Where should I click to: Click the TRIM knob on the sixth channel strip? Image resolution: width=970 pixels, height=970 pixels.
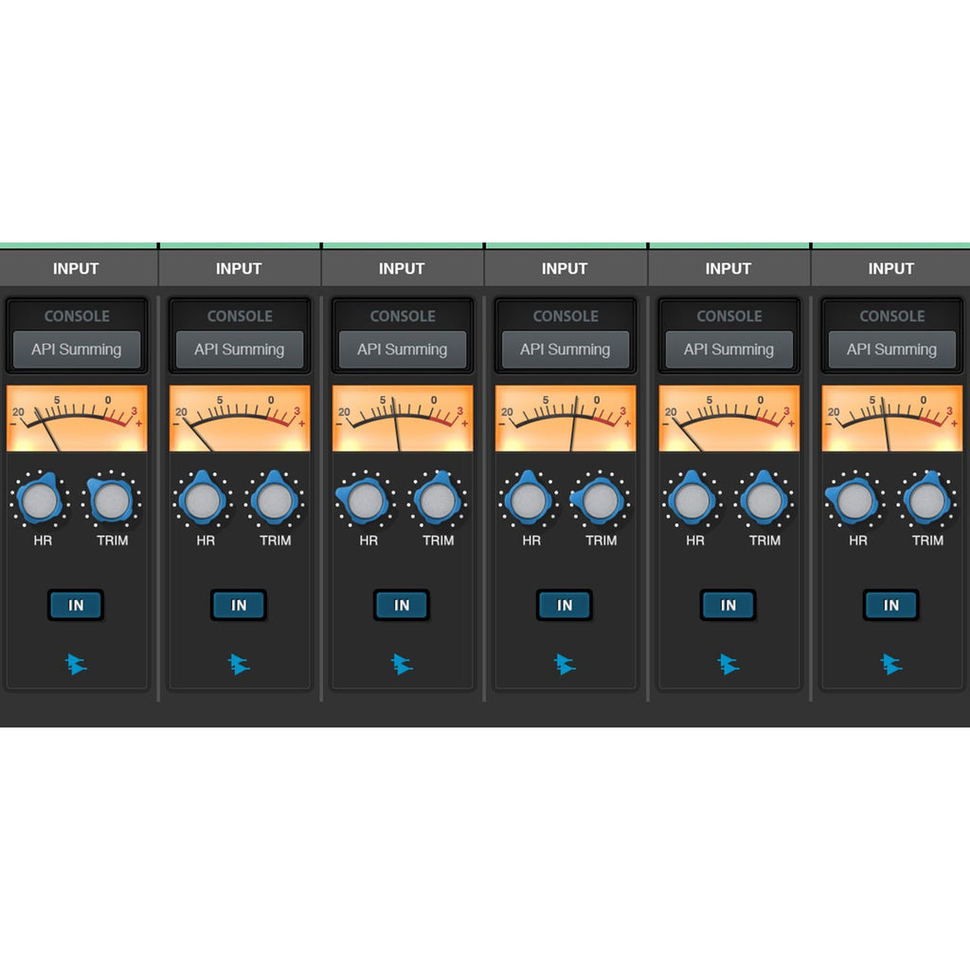(x=927, y=500)
